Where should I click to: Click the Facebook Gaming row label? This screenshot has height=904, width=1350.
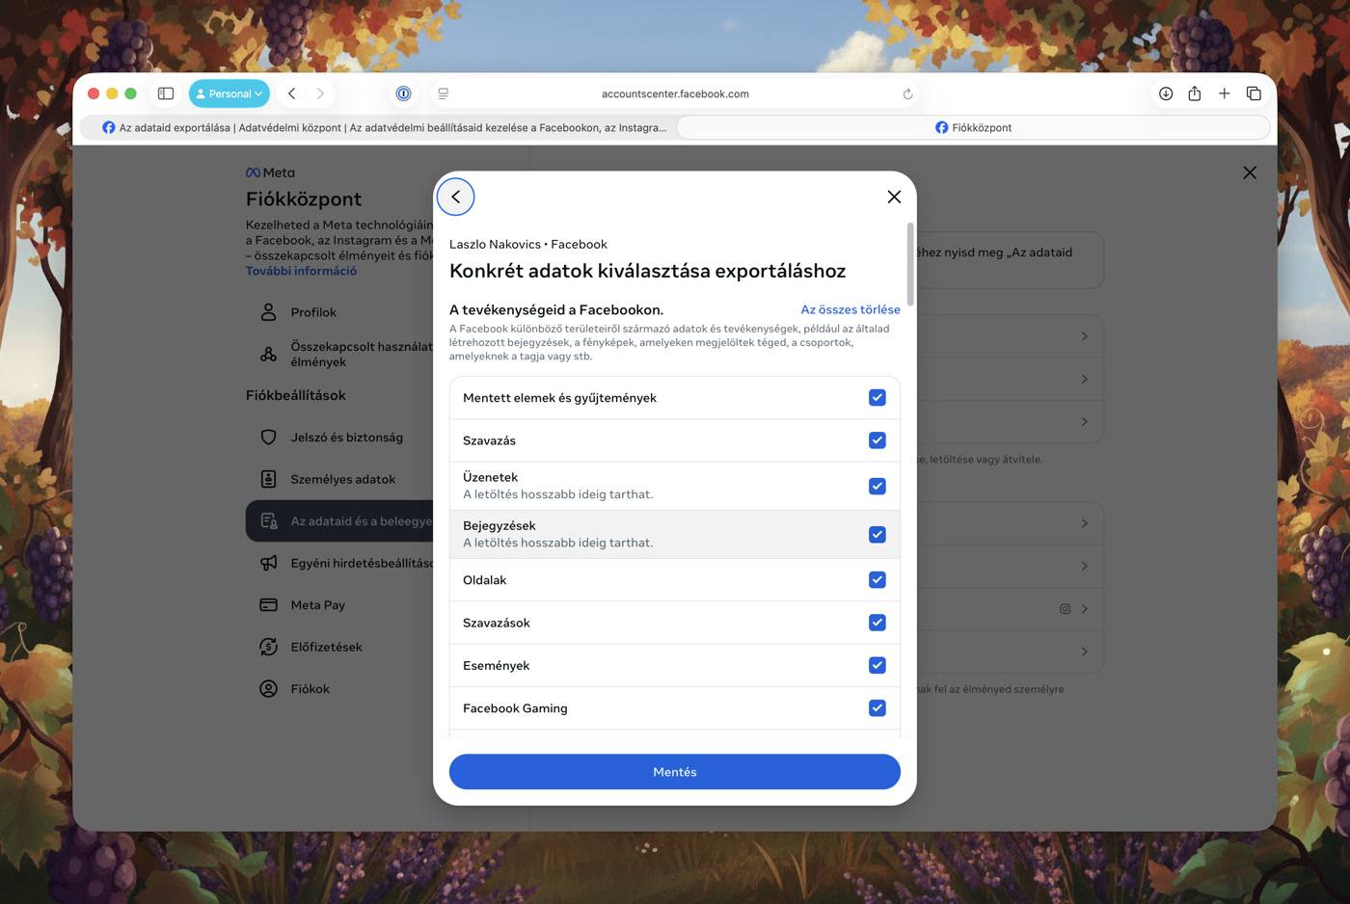[515, 708]
